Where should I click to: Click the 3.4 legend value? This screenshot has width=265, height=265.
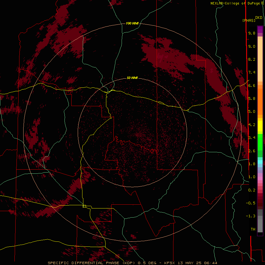pos(252,138)
